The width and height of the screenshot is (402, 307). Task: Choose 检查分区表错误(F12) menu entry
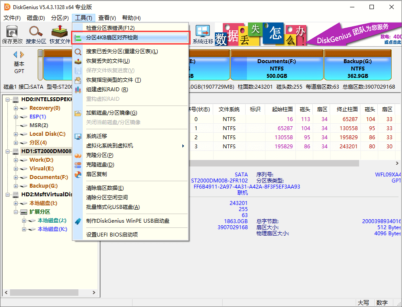pos(130,28)
